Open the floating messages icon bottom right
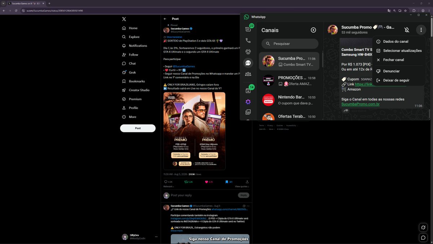 [x=423, y=237]
